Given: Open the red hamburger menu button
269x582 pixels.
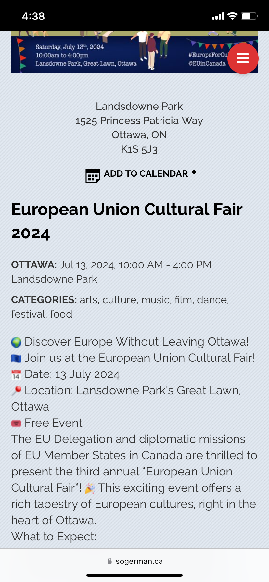Looking at the screenshot, I should (243, 58).
